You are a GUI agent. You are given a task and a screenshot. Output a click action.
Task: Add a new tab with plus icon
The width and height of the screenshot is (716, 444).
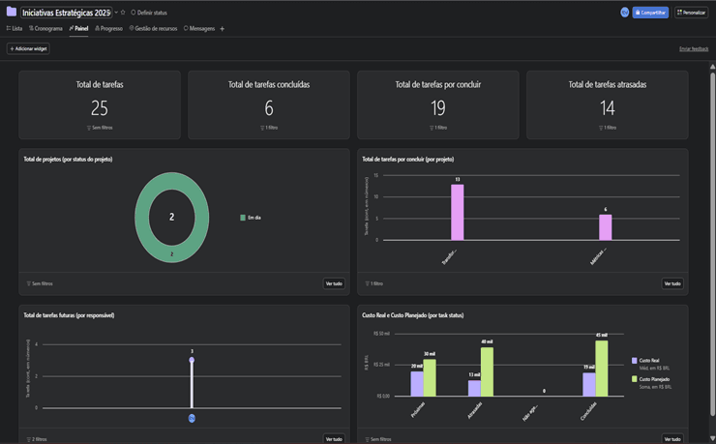click(x=222, y=29)
